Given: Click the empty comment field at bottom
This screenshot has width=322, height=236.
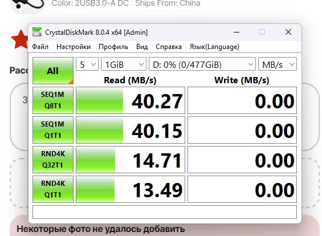Looking at the screenshot, I should (x=165, y=212).
